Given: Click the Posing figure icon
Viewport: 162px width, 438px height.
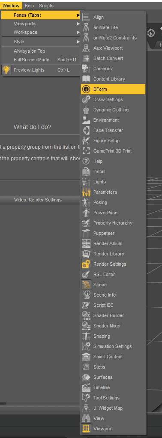Looking at the screenshot, I should (86, 203).
